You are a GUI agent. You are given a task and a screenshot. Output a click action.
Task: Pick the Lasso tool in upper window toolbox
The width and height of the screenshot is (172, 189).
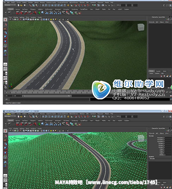pyautogui.click(x=5, y=24)
